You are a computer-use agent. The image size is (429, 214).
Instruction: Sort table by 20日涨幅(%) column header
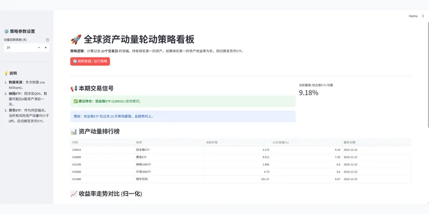tap(307, 142)
